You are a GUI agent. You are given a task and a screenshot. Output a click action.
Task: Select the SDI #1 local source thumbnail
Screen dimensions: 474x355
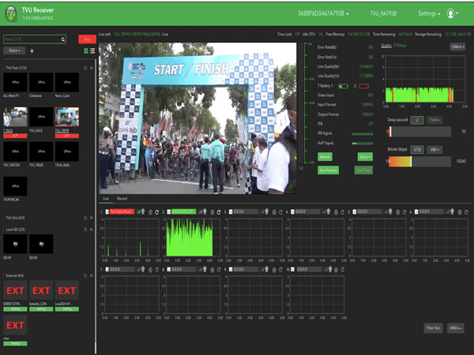click(15, 244)
